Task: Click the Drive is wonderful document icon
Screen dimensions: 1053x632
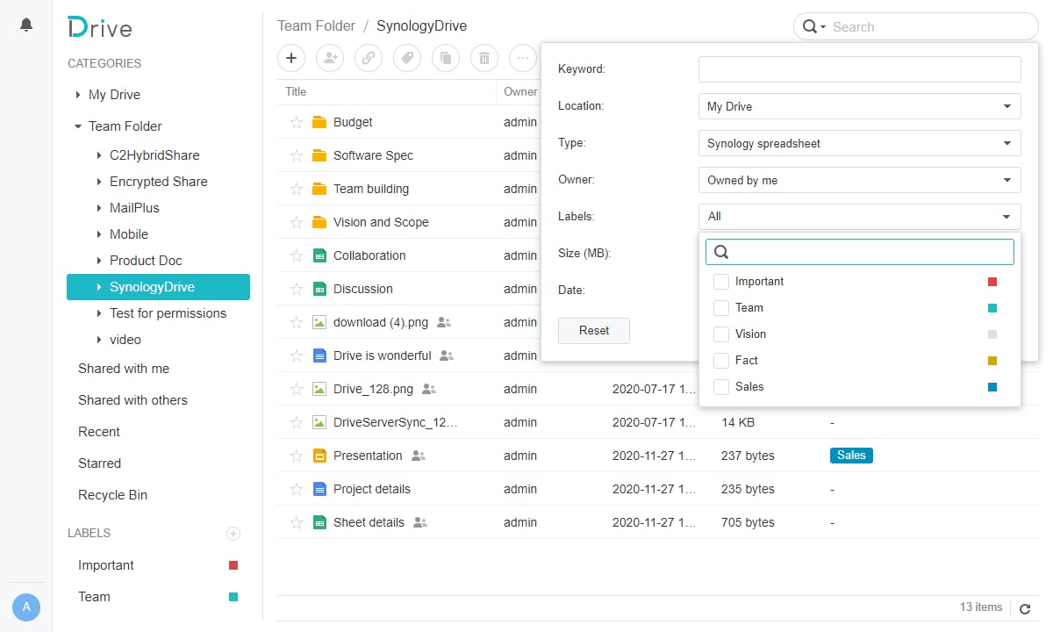Action: point(319,355)
